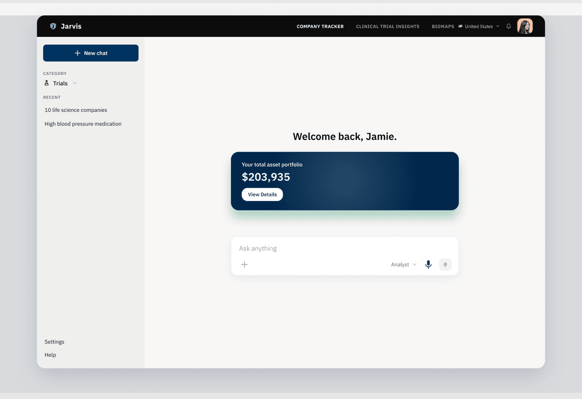Click View Details on portfolio card
Viewport: 582px width, 399px height.
click(x=262, y=195)
